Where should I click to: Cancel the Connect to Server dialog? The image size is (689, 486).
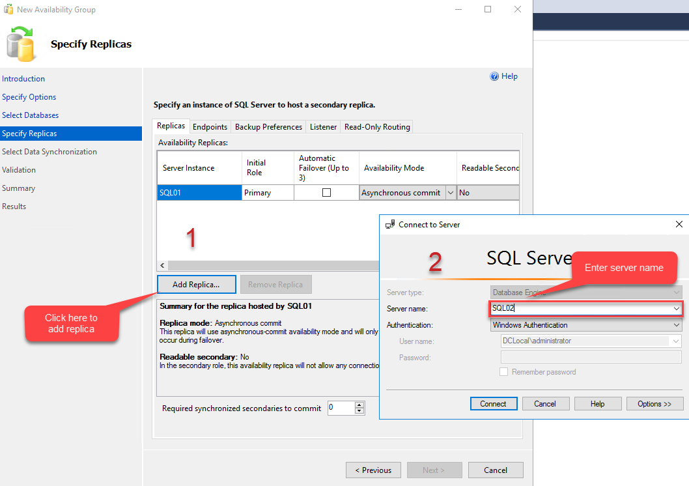pyautogui.click(x=545, y=403)
